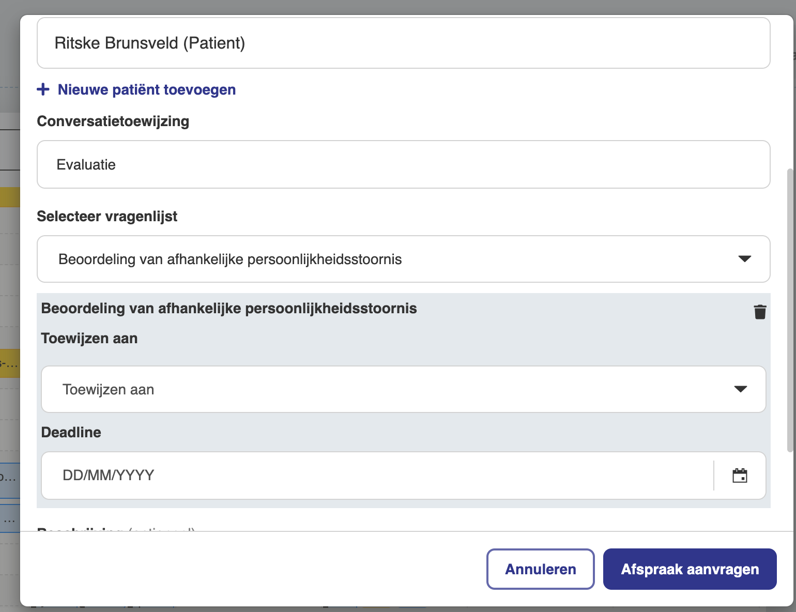Image resolution: width=796 pixels, height=612 pixels.
Task: Click the Selecteer vragenlijst label
Action: click(107, 216)
